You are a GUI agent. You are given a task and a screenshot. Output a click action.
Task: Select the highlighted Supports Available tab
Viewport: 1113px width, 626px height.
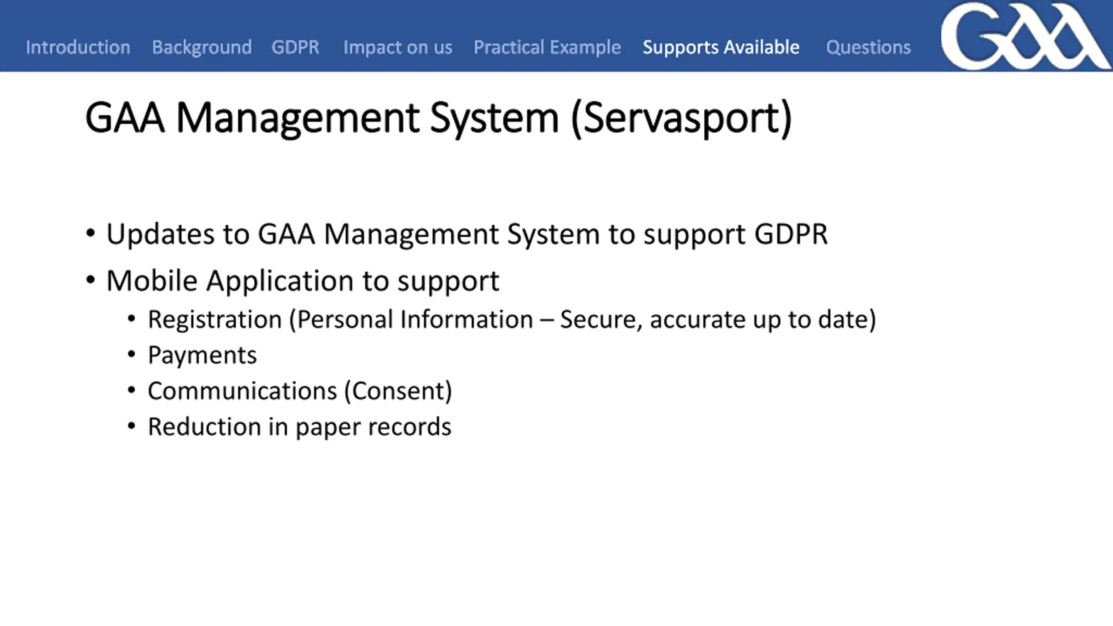[721, 47]
